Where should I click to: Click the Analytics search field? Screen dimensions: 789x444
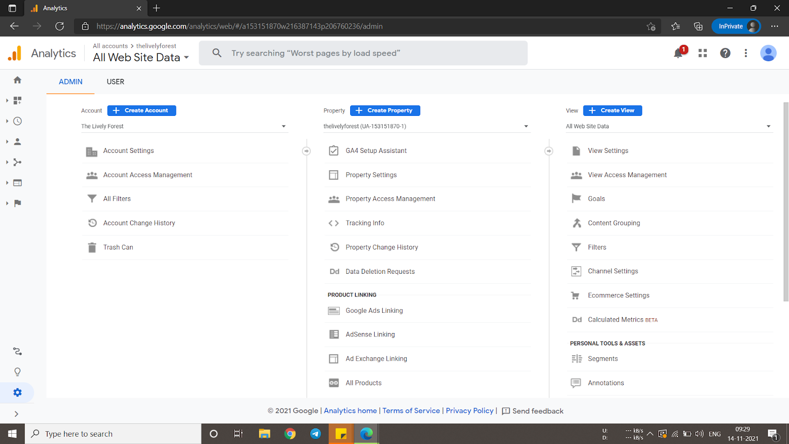(363, 53)
